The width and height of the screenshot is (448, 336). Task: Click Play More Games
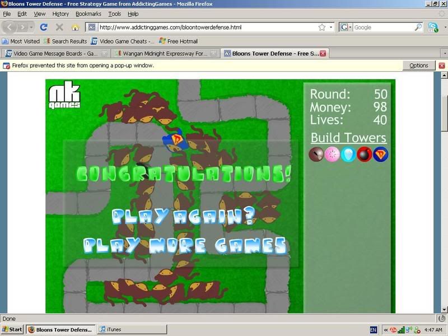pos(185,246)
